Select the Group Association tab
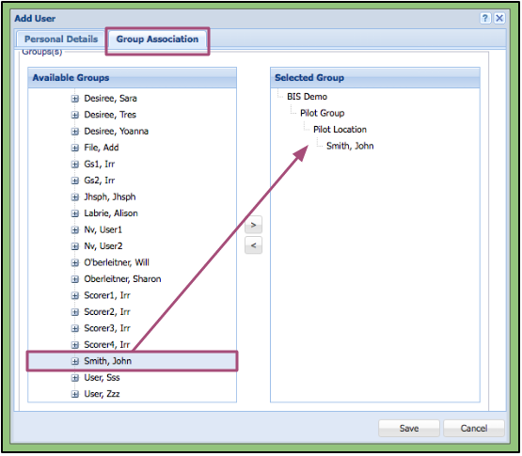Image resolution: width=522 pixels, height=456 pixels. click(157, 39)
